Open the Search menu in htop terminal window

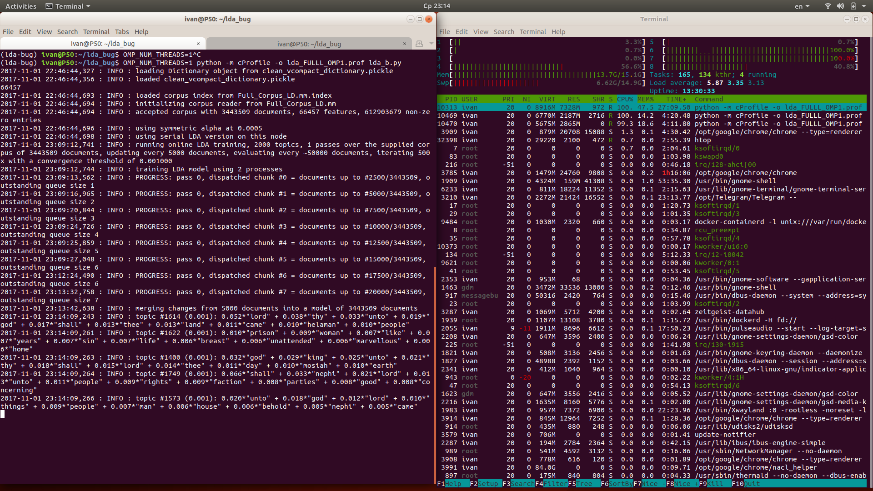504,32
